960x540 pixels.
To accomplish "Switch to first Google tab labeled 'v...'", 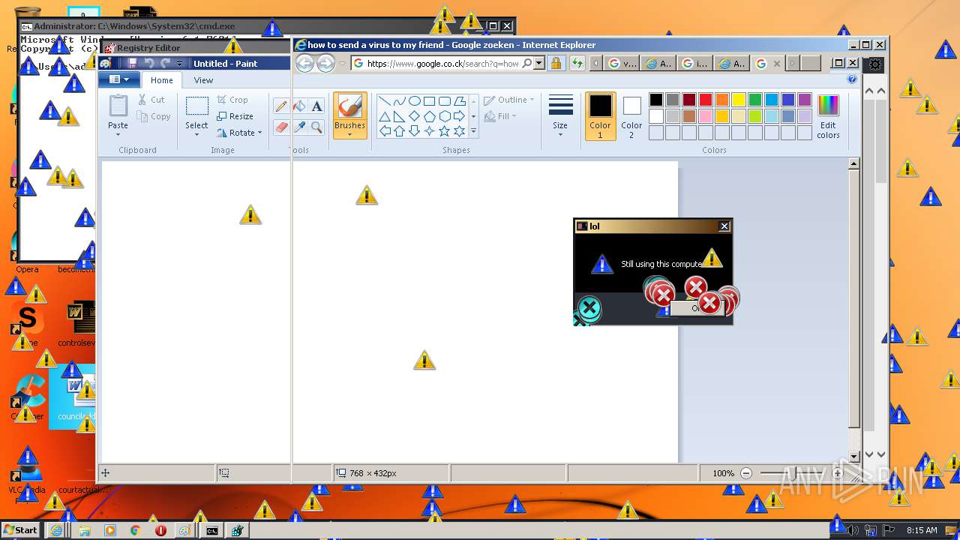I will tap(622, 64).
